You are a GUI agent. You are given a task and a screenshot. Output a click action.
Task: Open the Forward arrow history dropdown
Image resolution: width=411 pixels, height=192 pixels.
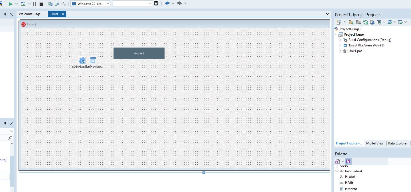click(186, 3)
